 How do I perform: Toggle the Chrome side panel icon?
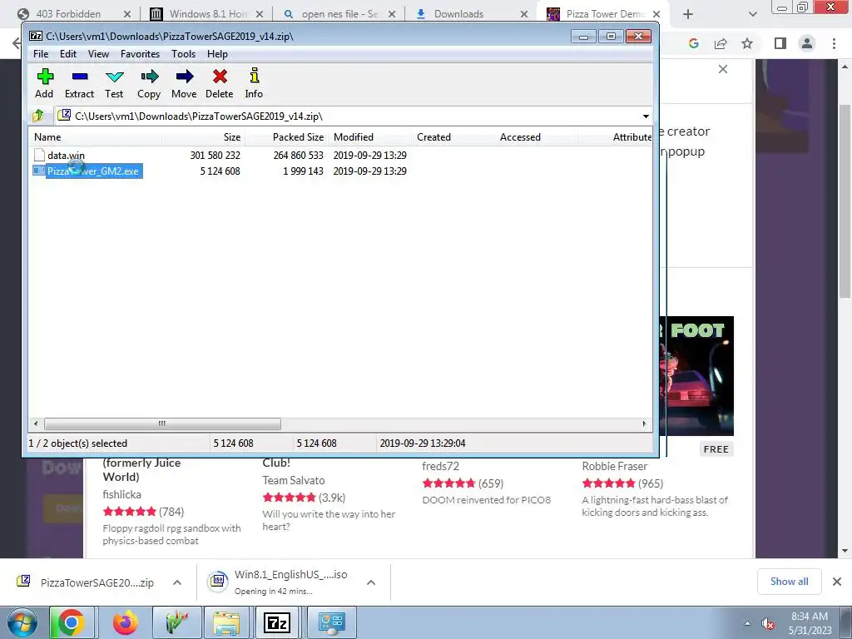780,43
